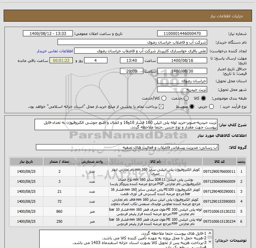256x248 pixels.
Task: Click the price validity date 1400/08/30
Action: tap(182, 71)
